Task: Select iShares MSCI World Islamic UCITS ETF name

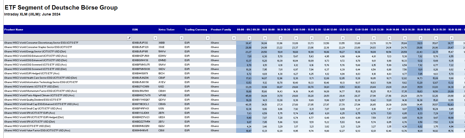Action: [x=31, y=87]
